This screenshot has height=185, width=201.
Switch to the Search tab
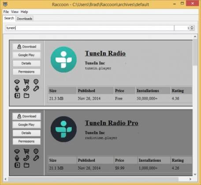click(9, 18)
